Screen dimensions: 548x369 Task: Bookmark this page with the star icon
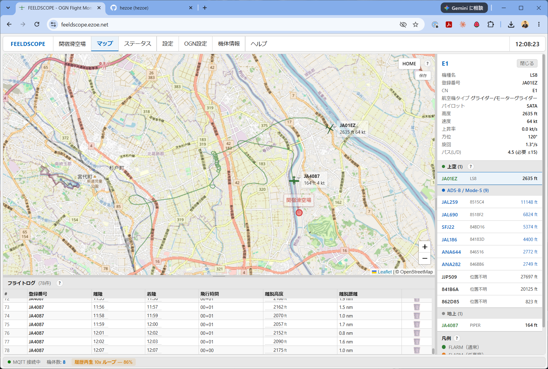click(416, 24)
